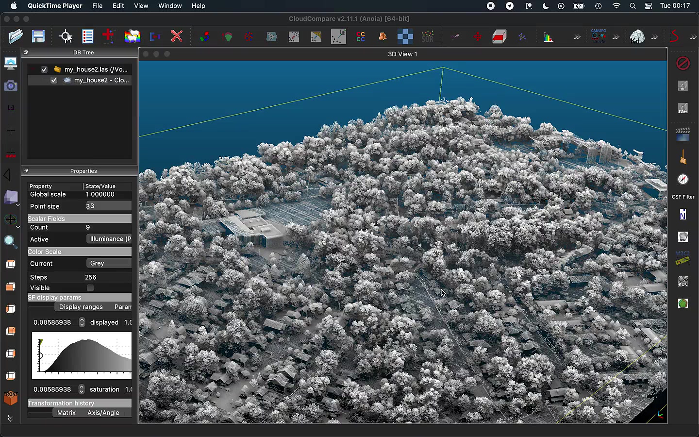
Task: Click the red X Delete icon
Action: [177, 36]
